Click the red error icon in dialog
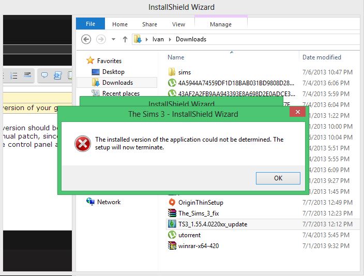This screenshot has height=276, width=364. (x=83, y=144)
